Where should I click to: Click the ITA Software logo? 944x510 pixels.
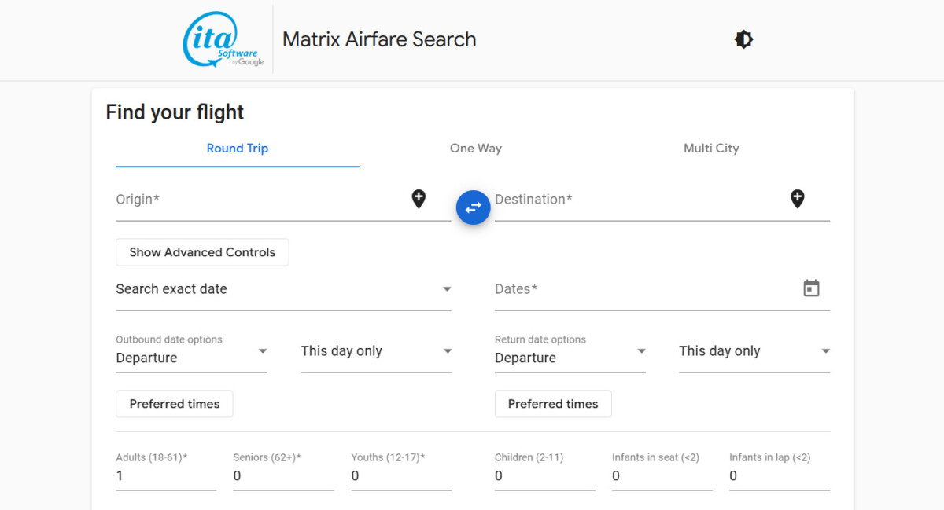click(223, 39)
